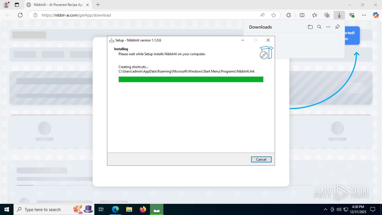
Task: Close the NibblrAI Setup window
Action: pos(268,40)
